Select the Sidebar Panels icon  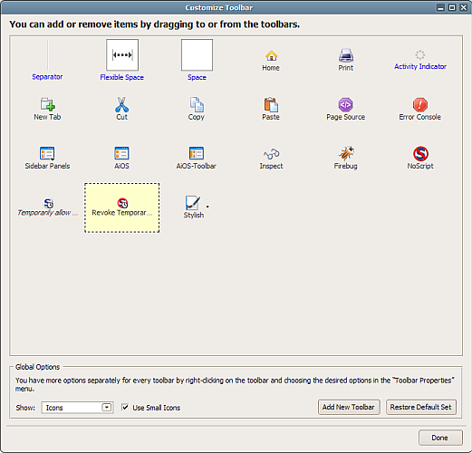(x=47, y=153)
